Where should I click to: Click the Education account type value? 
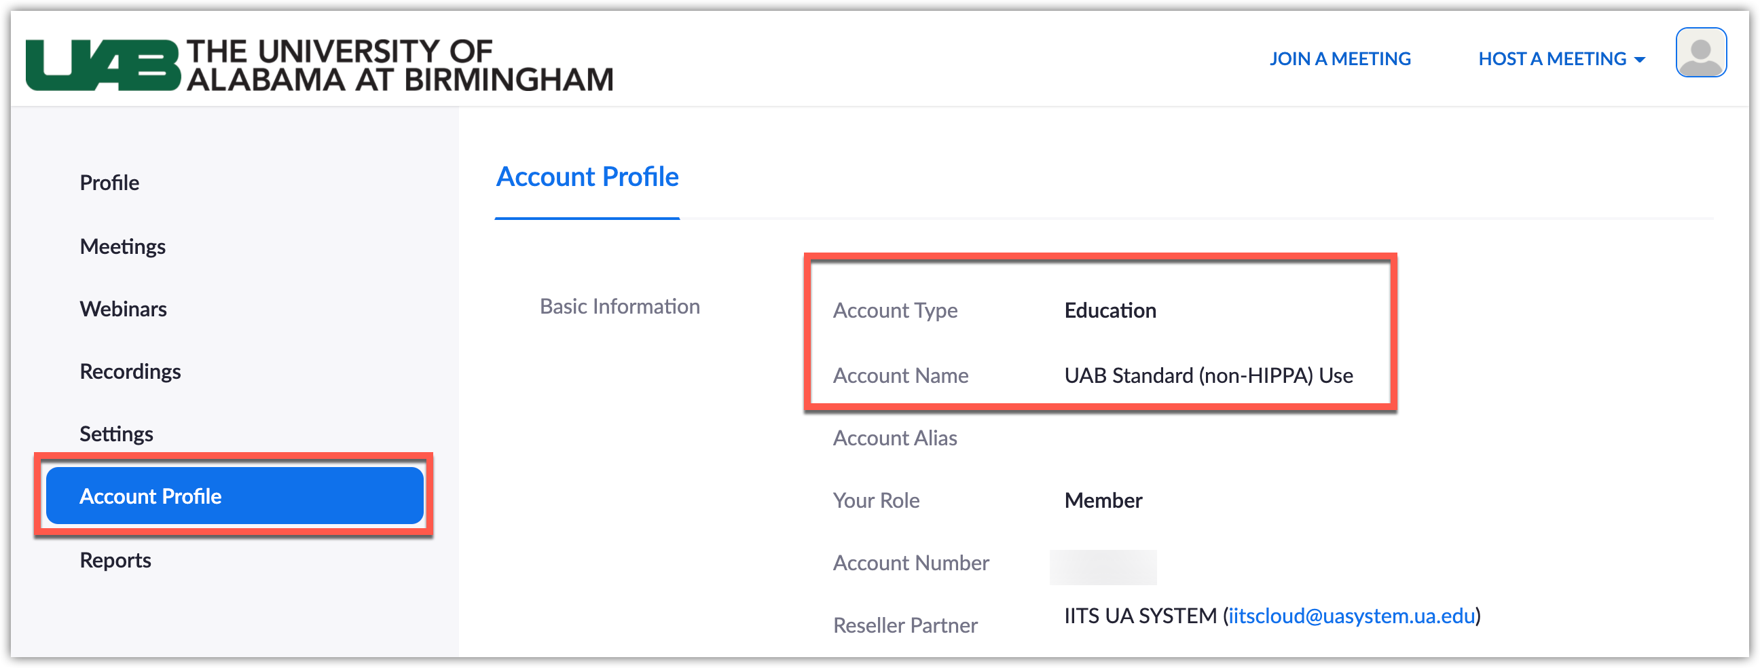tap(1110, 311)
